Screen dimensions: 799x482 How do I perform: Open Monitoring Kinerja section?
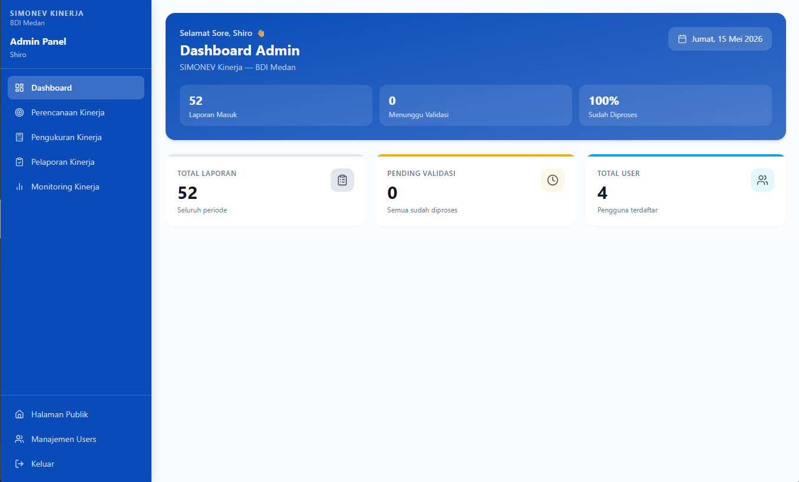pyautogui.click(x=76, y=187)
